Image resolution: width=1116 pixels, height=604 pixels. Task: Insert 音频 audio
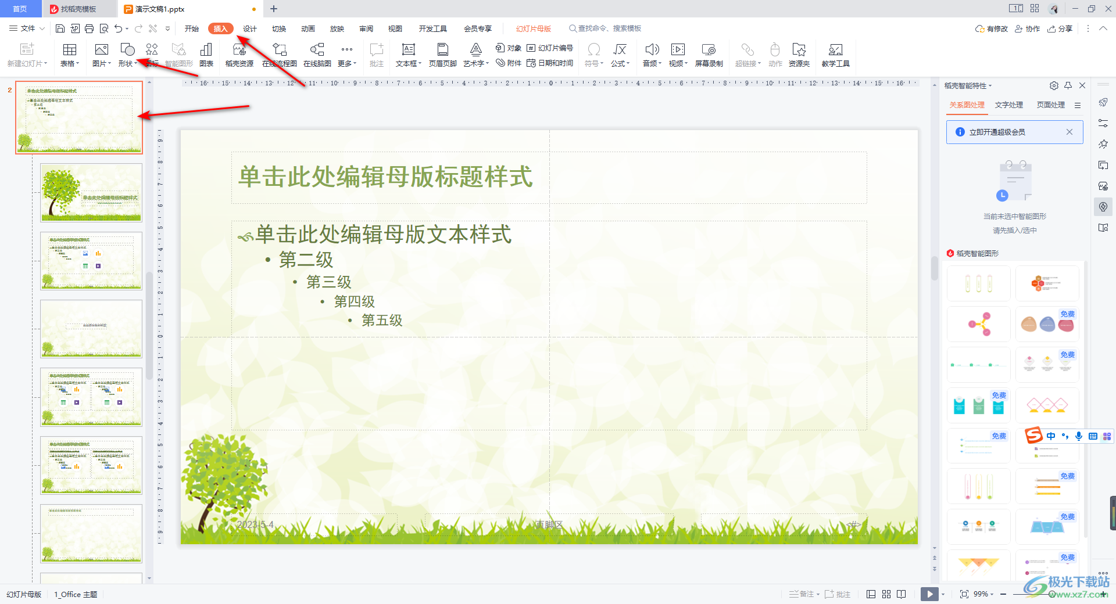pos(652,55)
